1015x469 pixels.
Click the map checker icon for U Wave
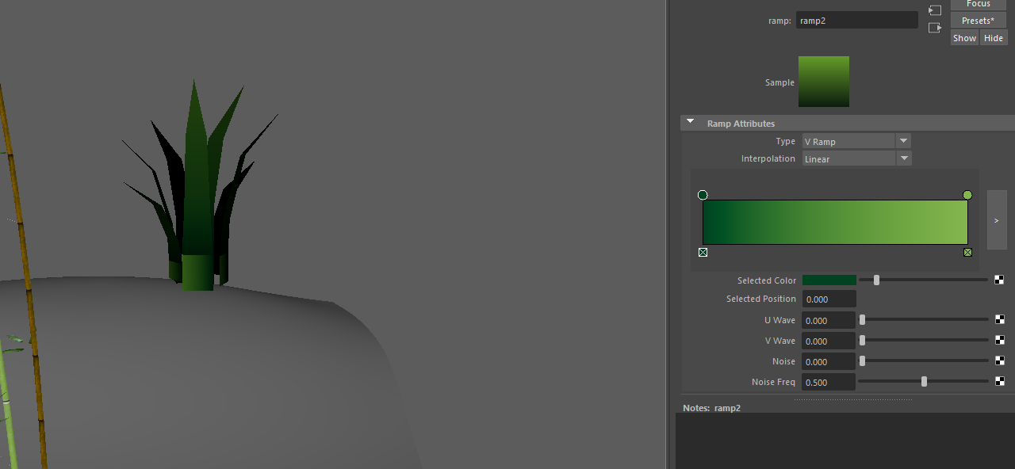[1000, 319]
